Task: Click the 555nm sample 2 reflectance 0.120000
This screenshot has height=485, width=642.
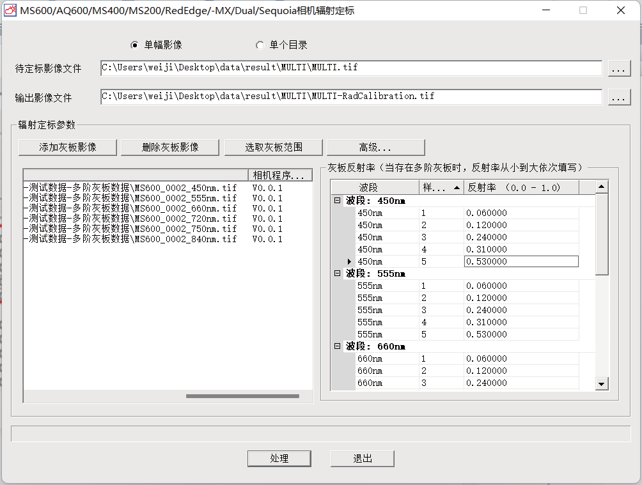Action: tap(521, 298)
